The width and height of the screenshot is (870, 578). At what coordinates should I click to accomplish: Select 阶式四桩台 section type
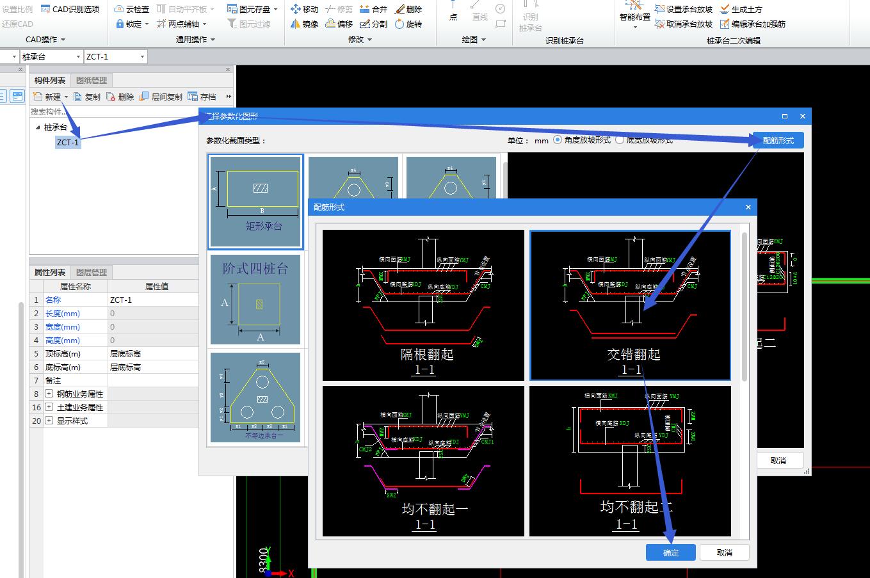point(255,300)
